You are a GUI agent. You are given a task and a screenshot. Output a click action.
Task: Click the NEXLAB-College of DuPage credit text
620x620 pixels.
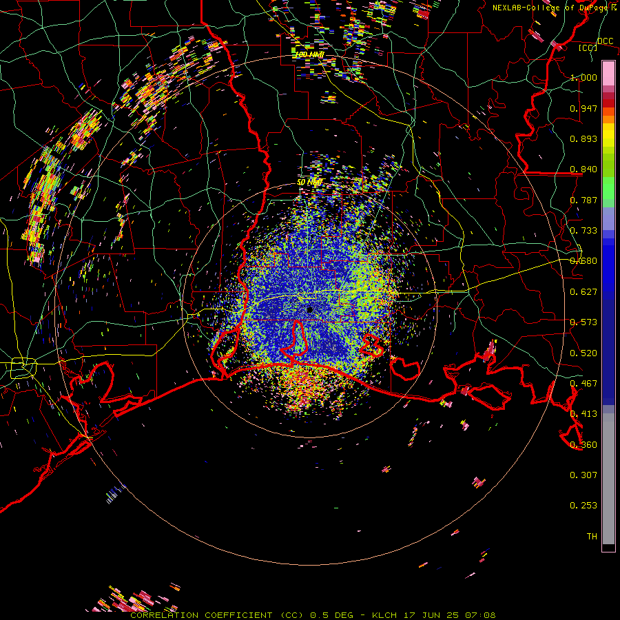pos(555,8)
